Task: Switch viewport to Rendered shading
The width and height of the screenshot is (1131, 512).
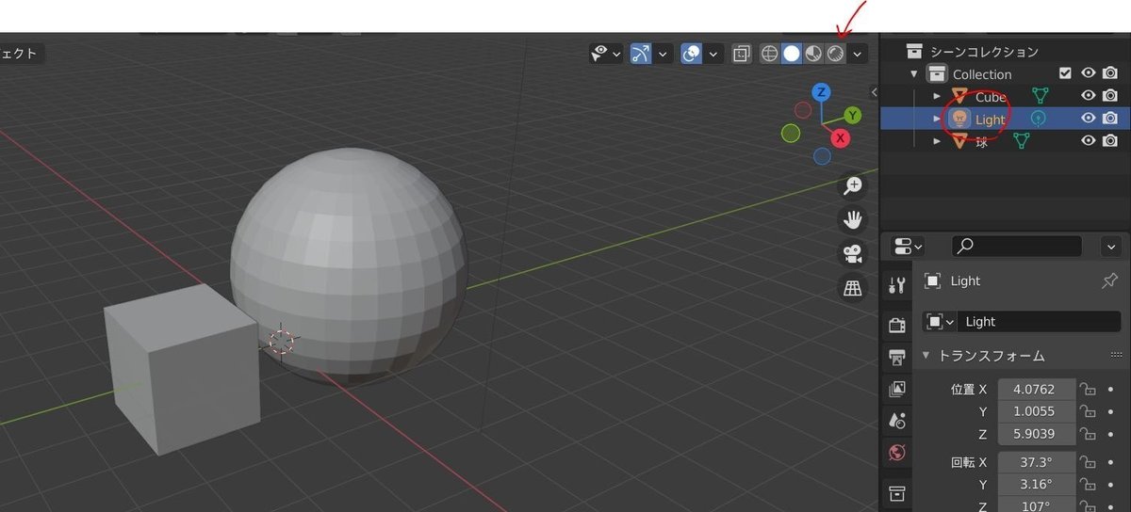Action: (x=835, y=54)
